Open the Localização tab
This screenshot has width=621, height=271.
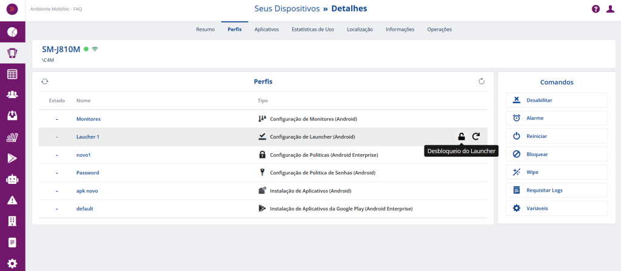click(x=360, y=29)
